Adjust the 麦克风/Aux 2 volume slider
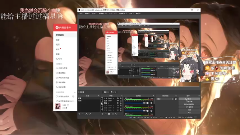 [135, 111]
